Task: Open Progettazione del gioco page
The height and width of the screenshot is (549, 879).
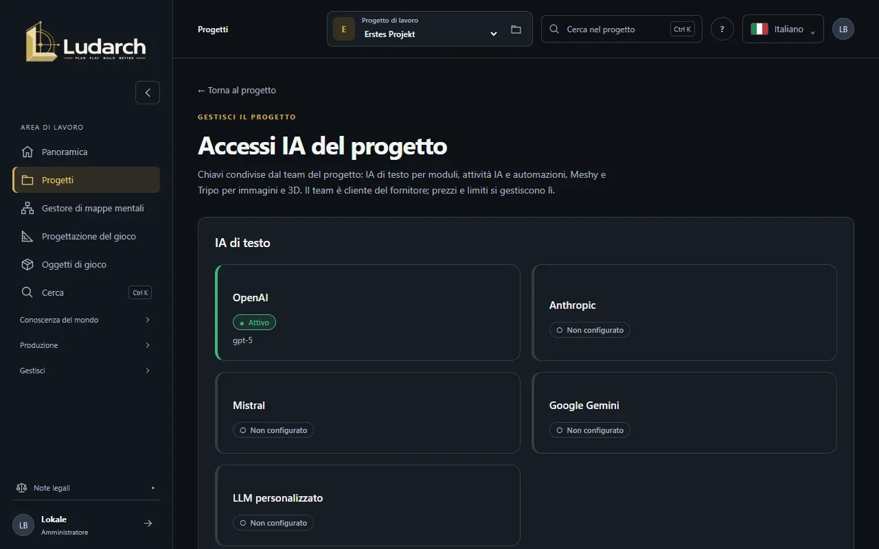Action: (86, 236)
